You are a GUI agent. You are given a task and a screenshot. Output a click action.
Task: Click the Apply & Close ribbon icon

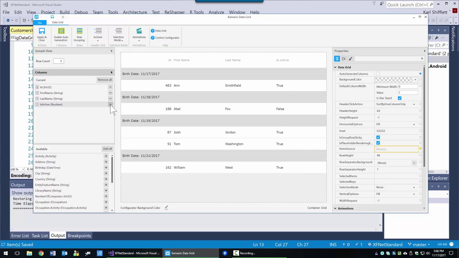coord(42,35)
